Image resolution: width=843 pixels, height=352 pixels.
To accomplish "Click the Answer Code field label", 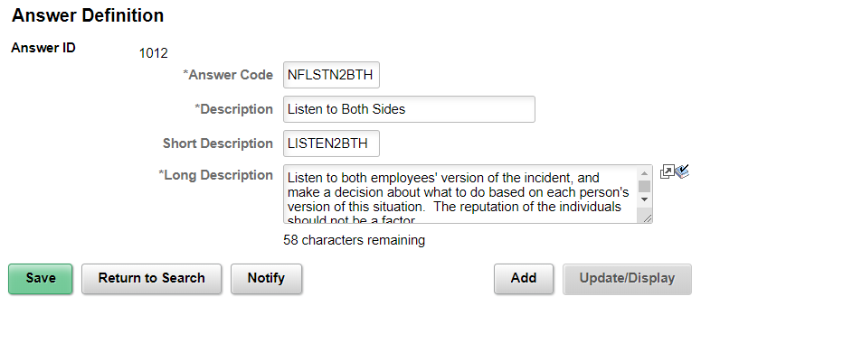I will [228, 75].
